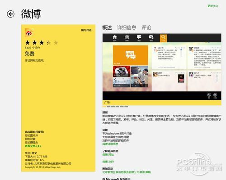This screenshot has height=180, width=226.
Task: Select the fourth half-filled rating star
Action: (x=49, y=43)
